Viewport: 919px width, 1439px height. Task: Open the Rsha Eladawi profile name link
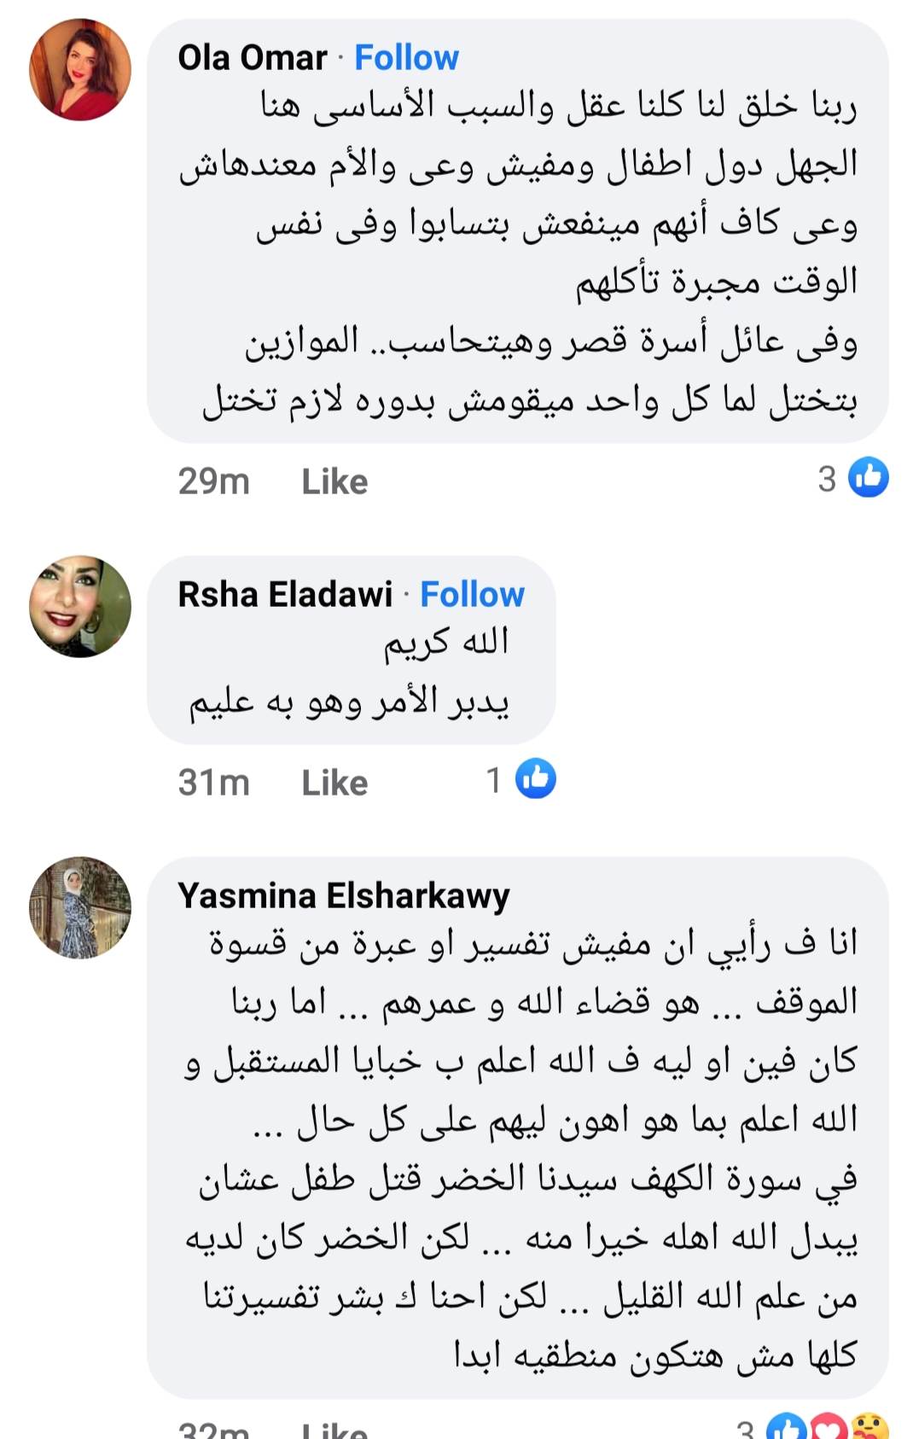285,594
